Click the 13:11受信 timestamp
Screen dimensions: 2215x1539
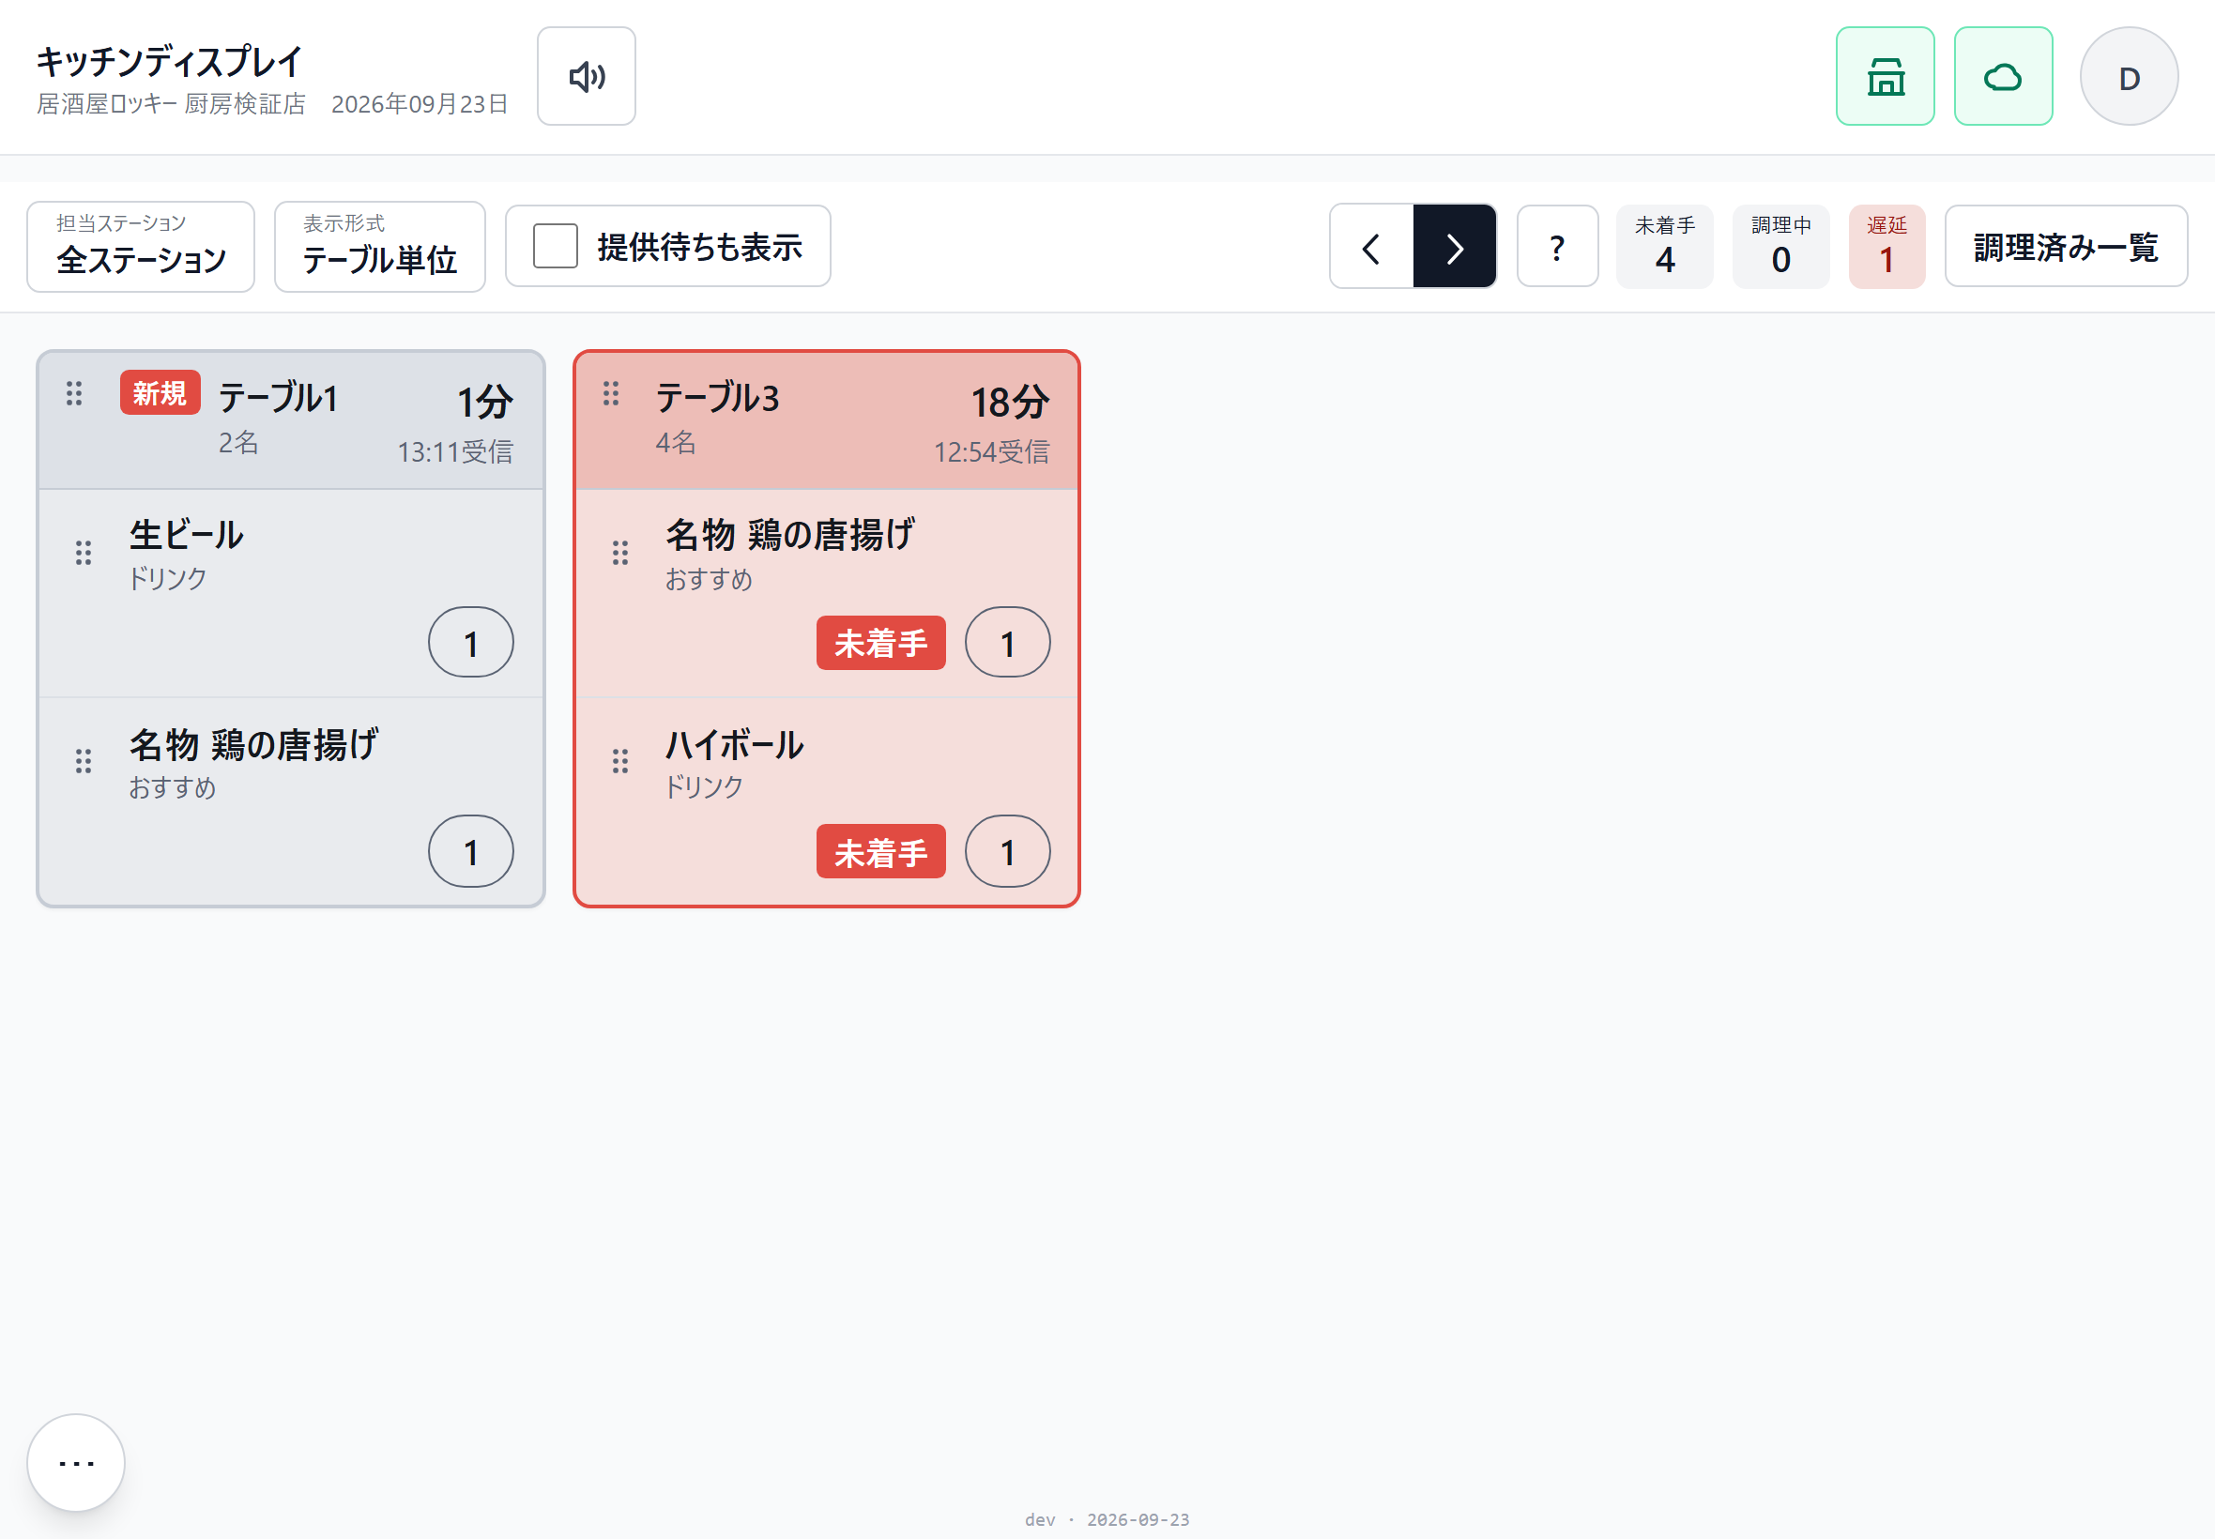coord(455,451)
